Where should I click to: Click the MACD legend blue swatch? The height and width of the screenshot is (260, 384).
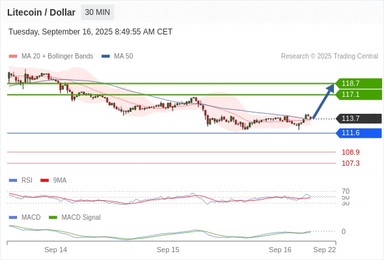point(13,218)
